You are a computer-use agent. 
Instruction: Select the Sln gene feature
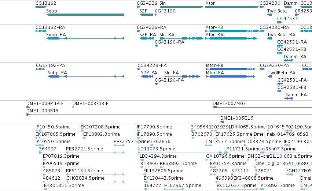[x=182, y=7]
